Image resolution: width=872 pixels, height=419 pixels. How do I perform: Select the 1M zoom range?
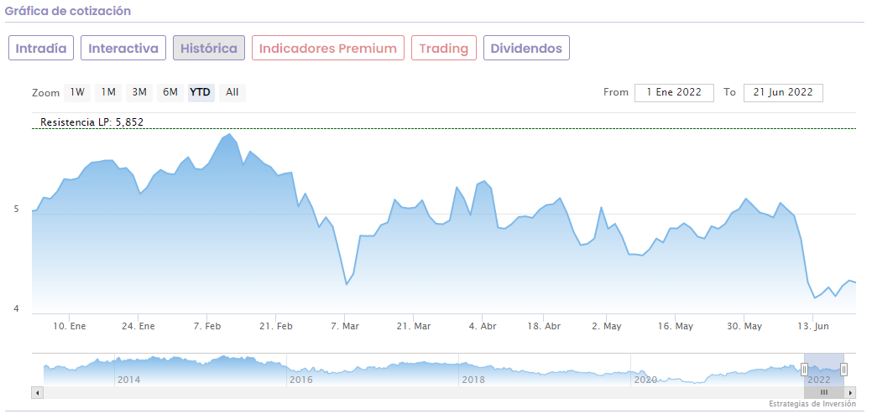click(x=108, y=92)
